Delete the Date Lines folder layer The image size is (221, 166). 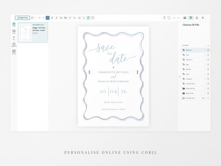(x=208, y=93)
